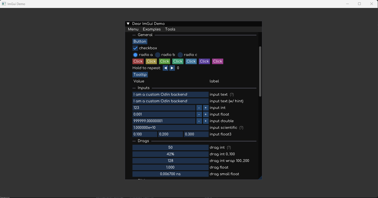Click the left arrow repeat button
Image resolution: width=378 pixels, height=198 pixels.
point(165,68)
